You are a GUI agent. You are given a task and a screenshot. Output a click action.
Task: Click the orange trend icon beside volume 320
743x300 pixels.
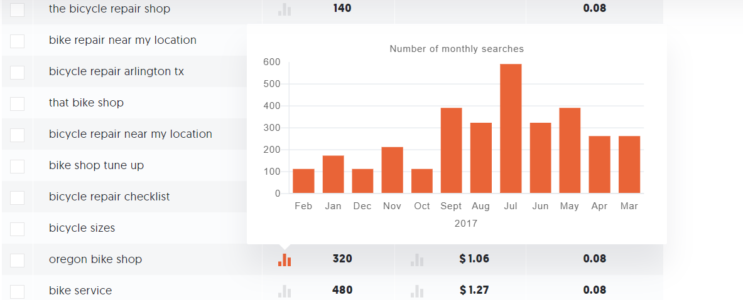coord(285,260)
